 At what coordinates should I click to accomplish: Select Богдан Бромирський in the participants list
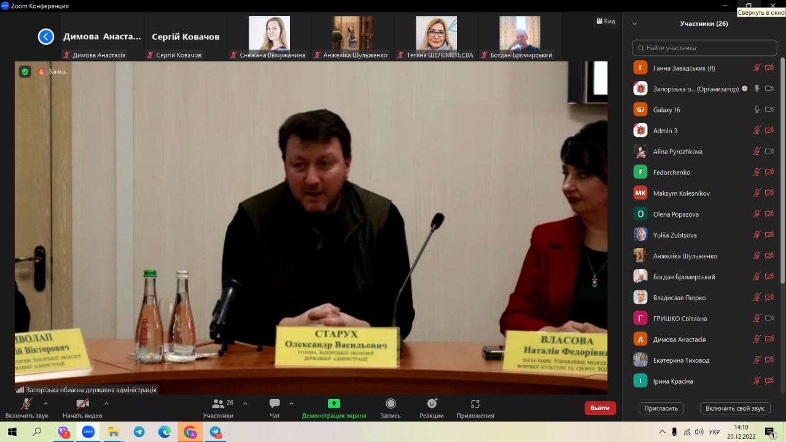pyautogui.click(x=704, y=277)
